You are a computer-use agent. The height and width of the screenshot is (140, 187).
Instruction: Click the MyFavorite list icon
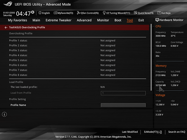pyautogui.click(x=55, y=13)
